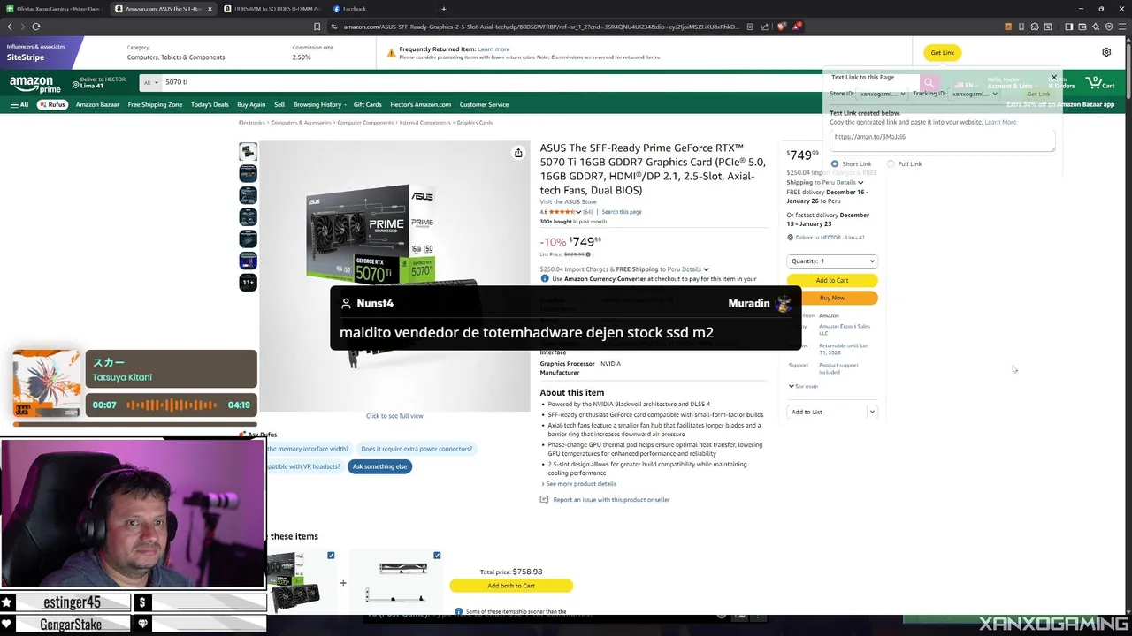Click the info icon beside List Price

click(x=587, y=254)
